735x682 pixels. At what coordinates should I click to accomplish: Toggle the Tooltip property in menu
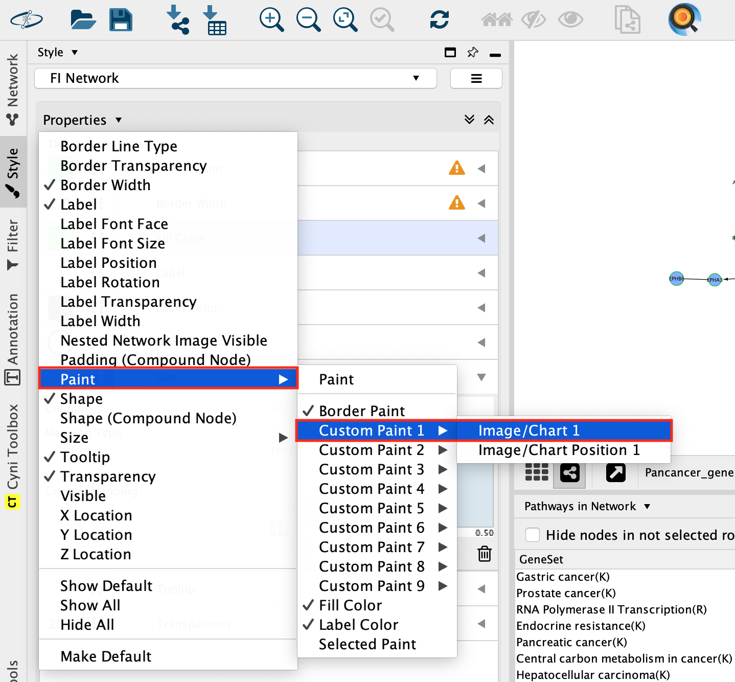coord(85,457)
